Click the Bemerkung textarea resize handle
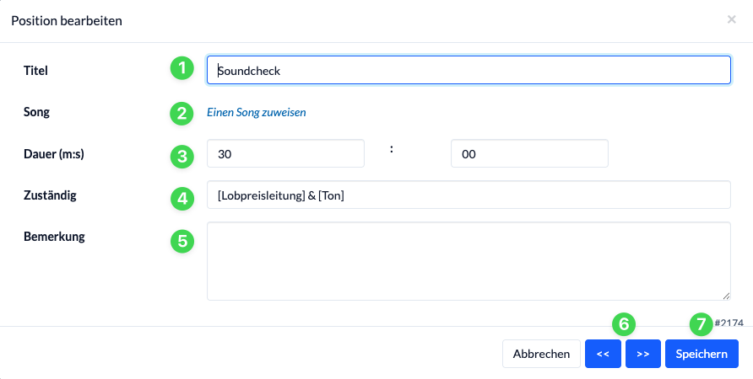Viewport: 753px width, 379px height. tap(727, 296)
